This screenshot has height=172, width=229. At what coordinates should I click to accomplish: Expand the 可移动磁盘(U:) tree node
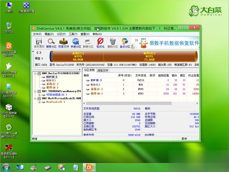39,94
